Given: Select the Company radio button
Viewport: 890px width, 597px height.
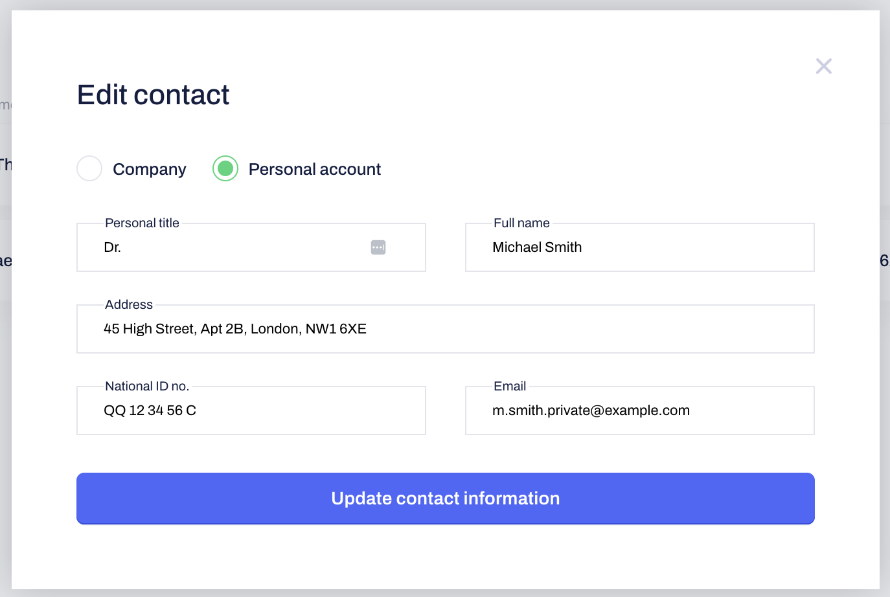Looking at the screenshot, I should [89, 168].
